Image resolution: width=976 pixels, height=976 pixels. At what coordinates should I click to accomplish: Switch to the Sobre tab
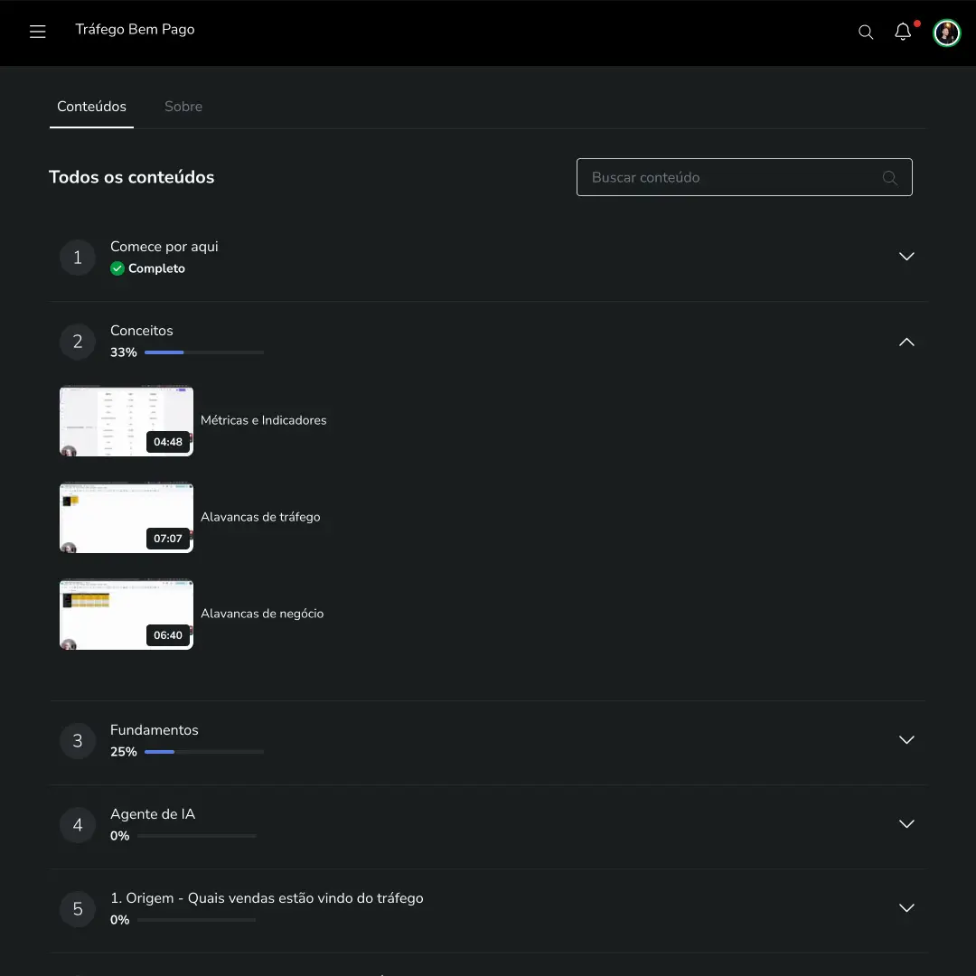coord(183,107)
